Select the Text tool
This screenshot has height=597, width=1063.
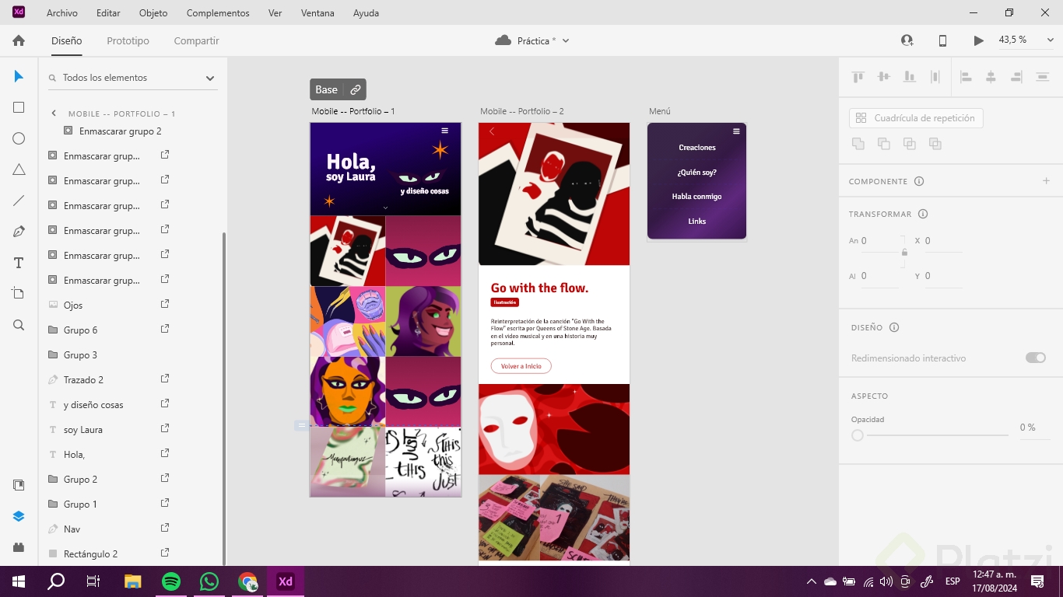pos(19,263)
